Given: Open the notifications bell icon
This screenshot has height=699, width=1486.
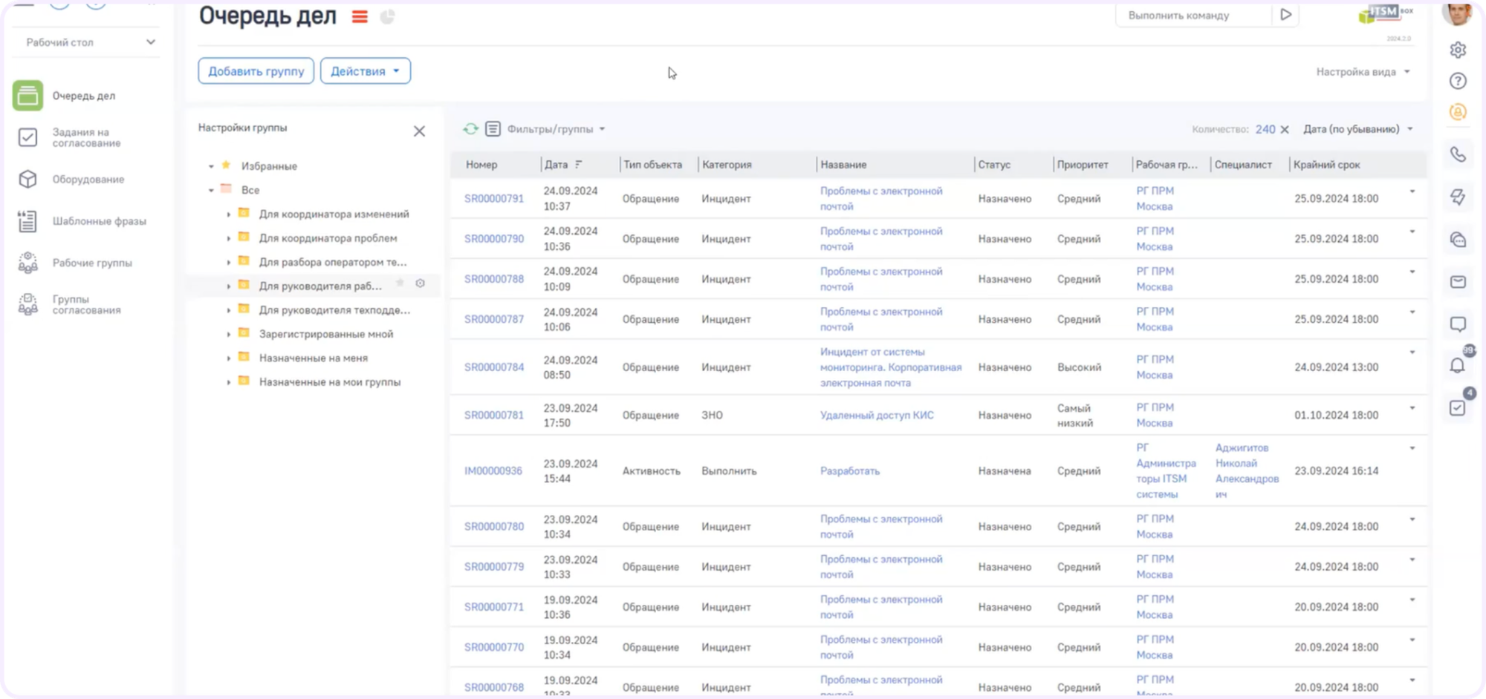Looking at the screenshot, I should (1458, 365).
